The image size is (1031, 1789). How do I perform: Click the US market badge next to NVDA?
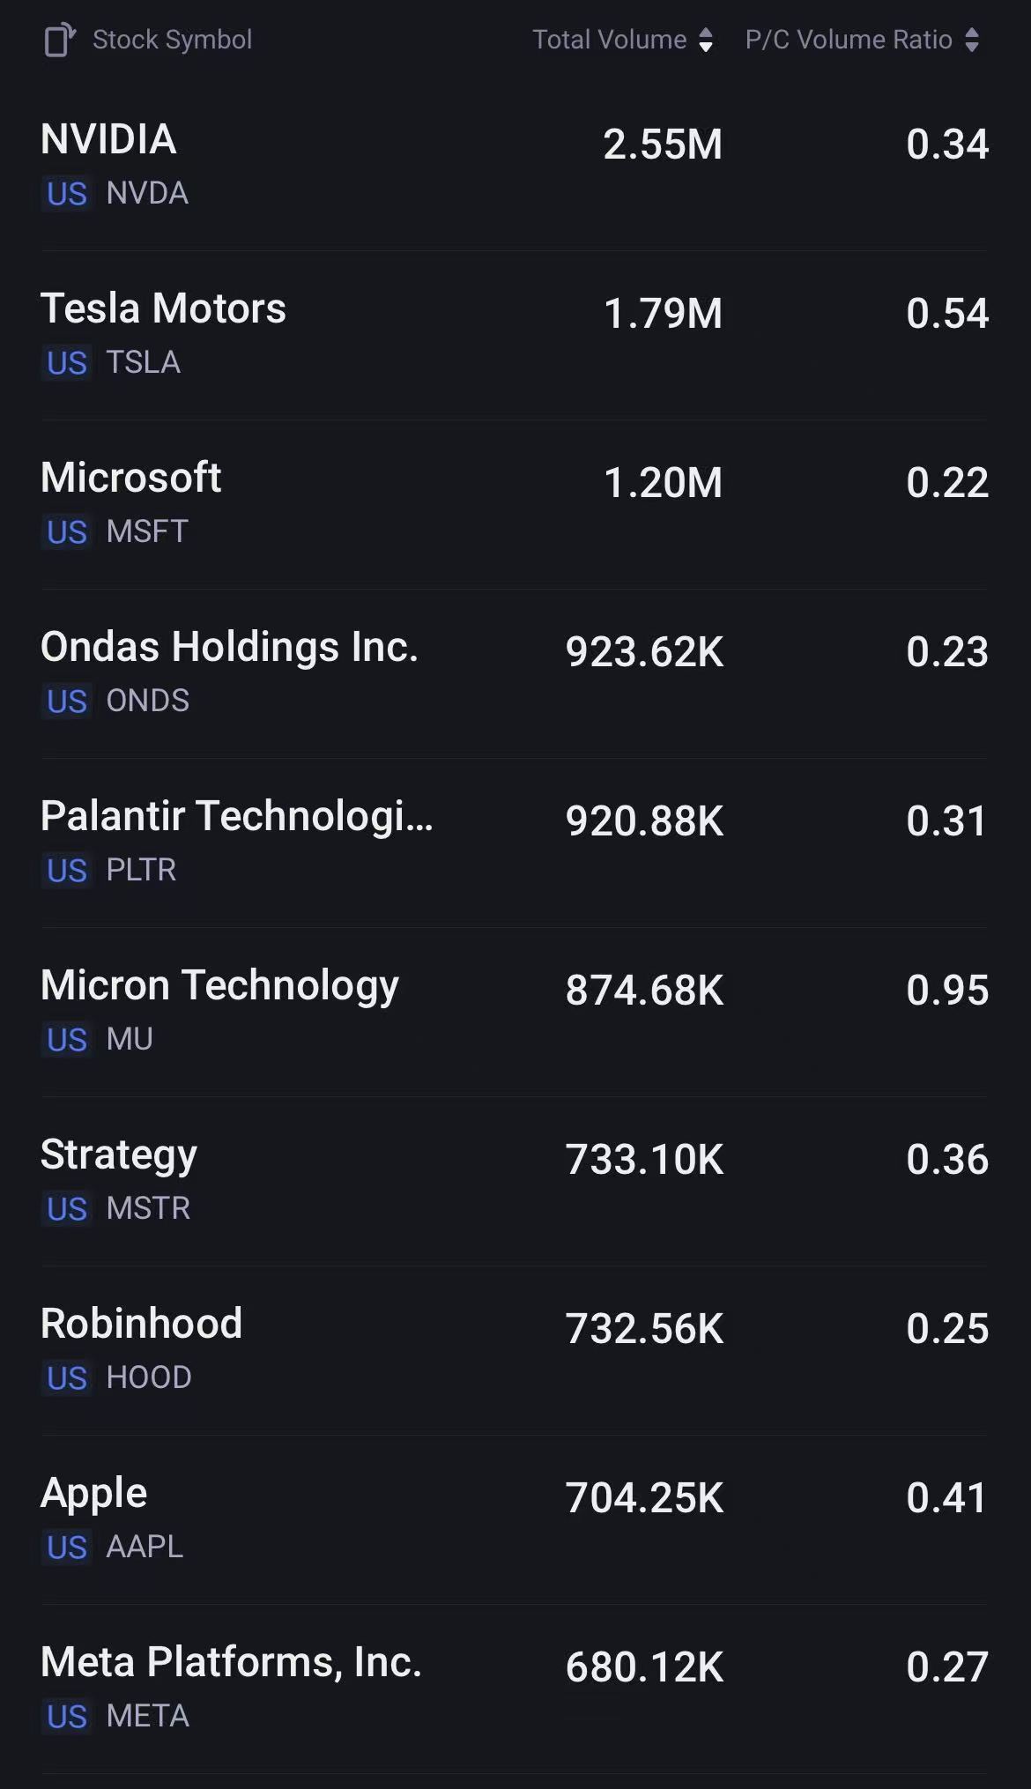pos(67,194)
